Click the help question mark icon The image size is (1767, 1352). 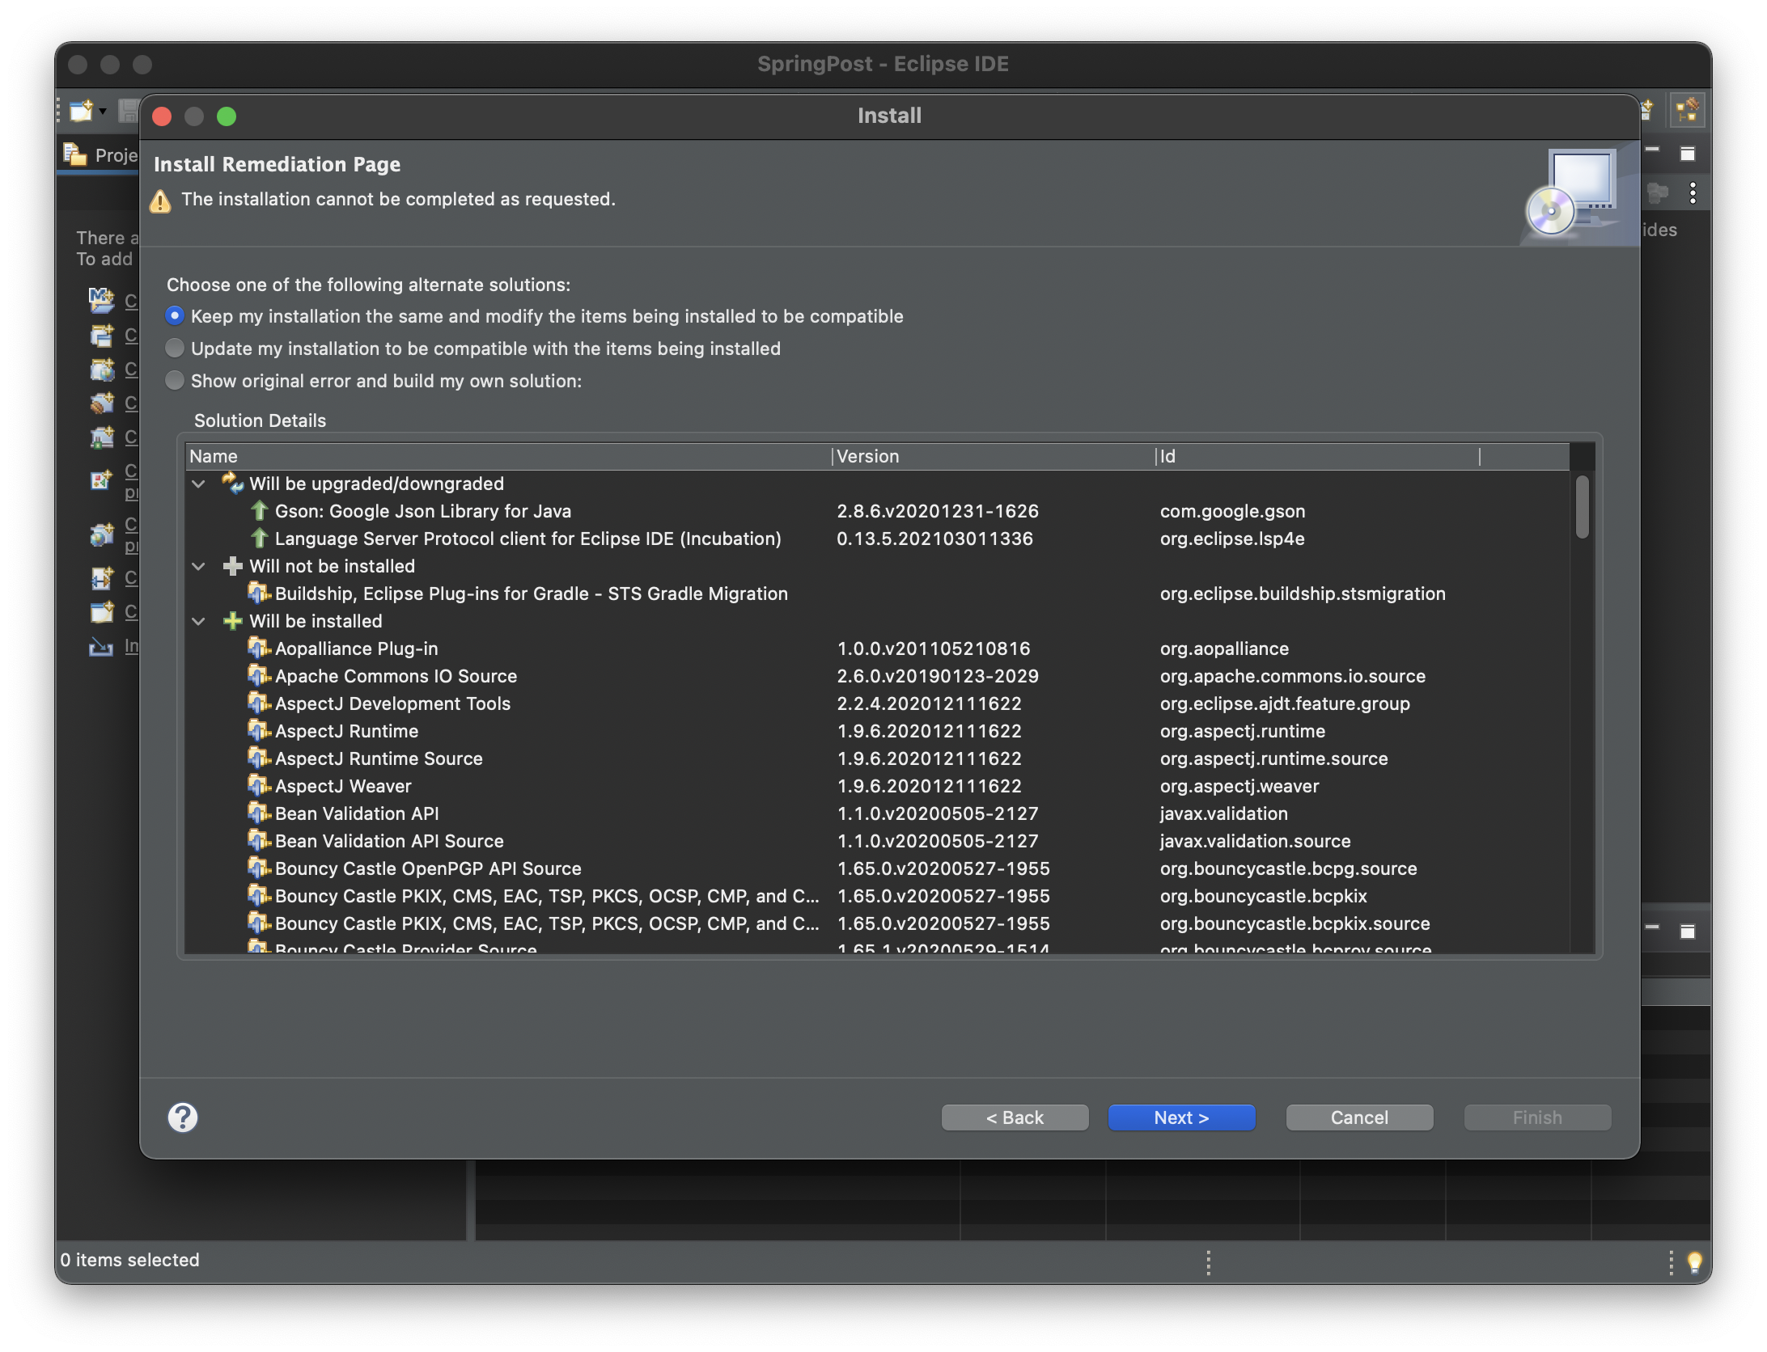coord(183,1118)
